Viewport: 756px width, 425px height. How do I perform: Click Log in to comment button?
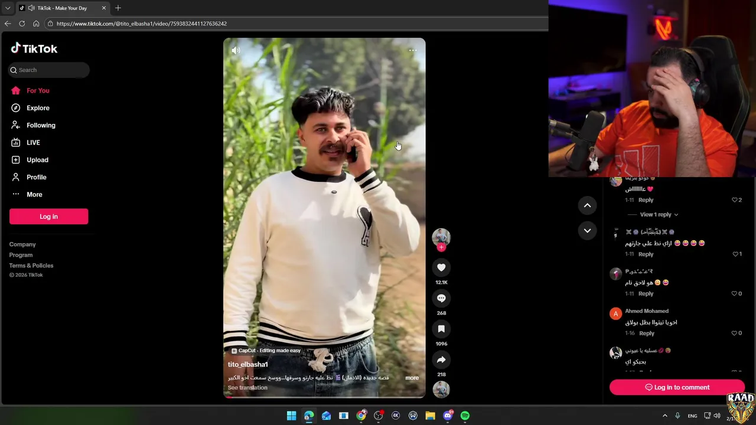click(x=677, y=387)
